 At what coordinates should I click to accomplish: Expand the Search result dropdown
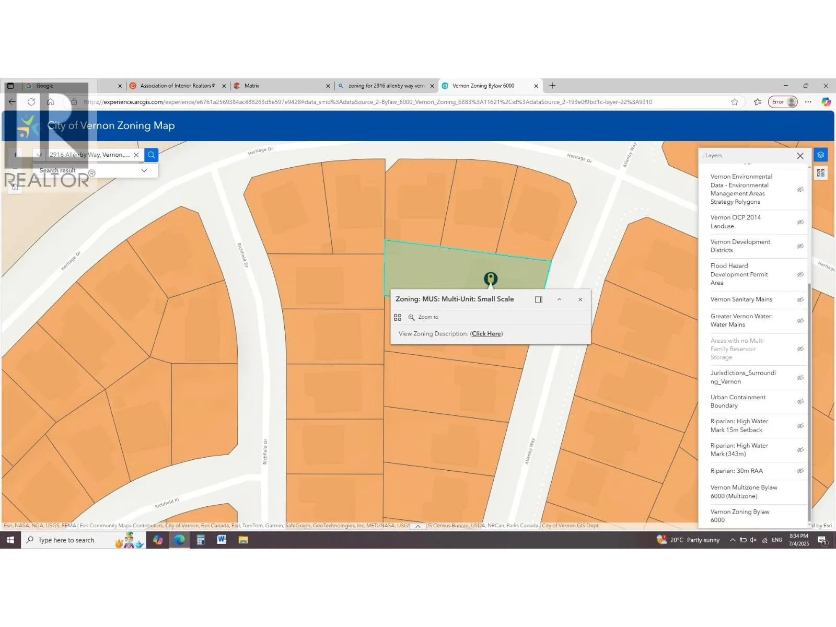pyautogui.click(x=144, y=170)
